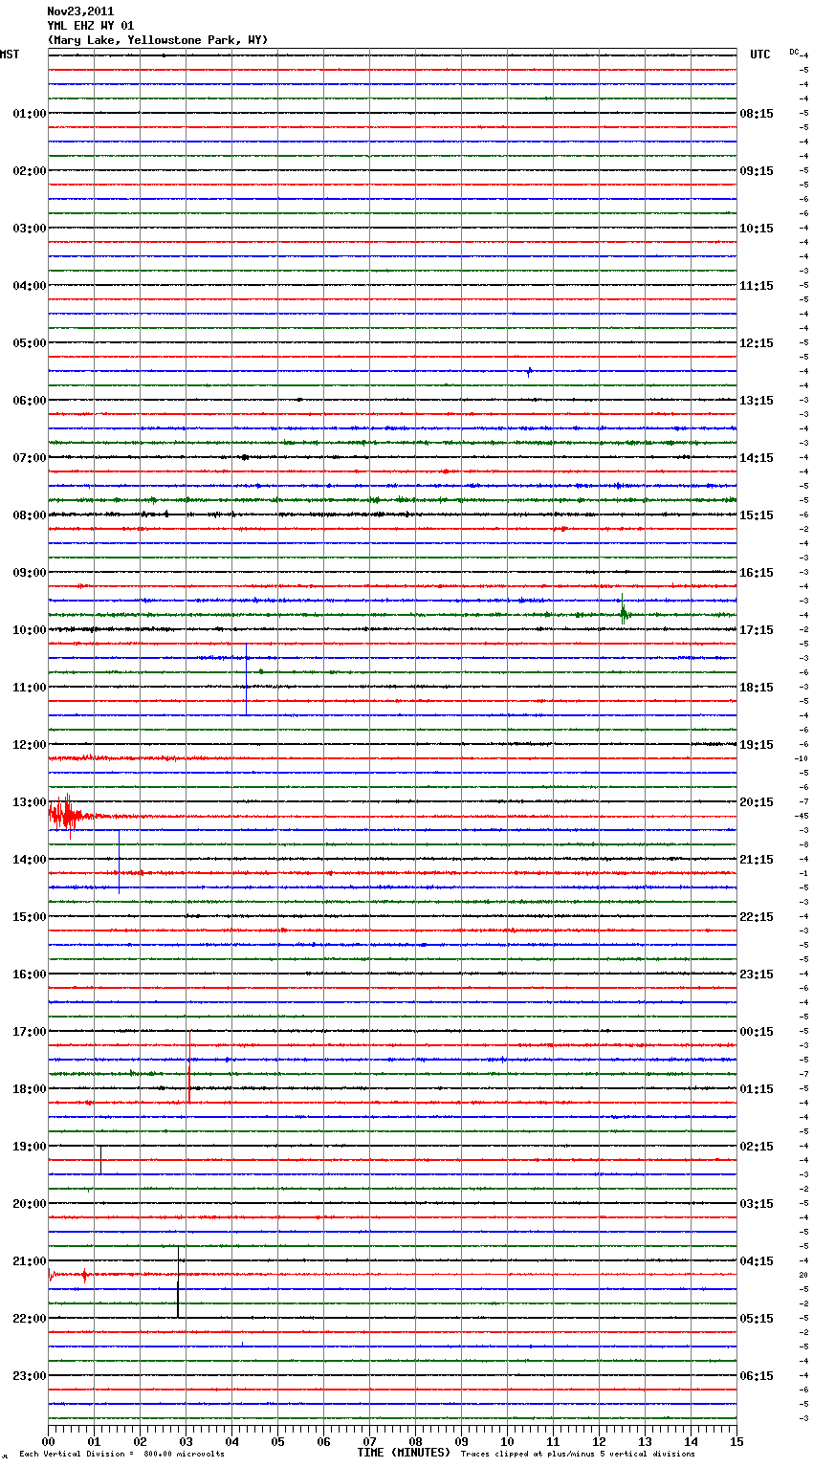Click the 14:15 UTC time label
The height and width of the screenshot is (1467, 813).
coord(757,458)
